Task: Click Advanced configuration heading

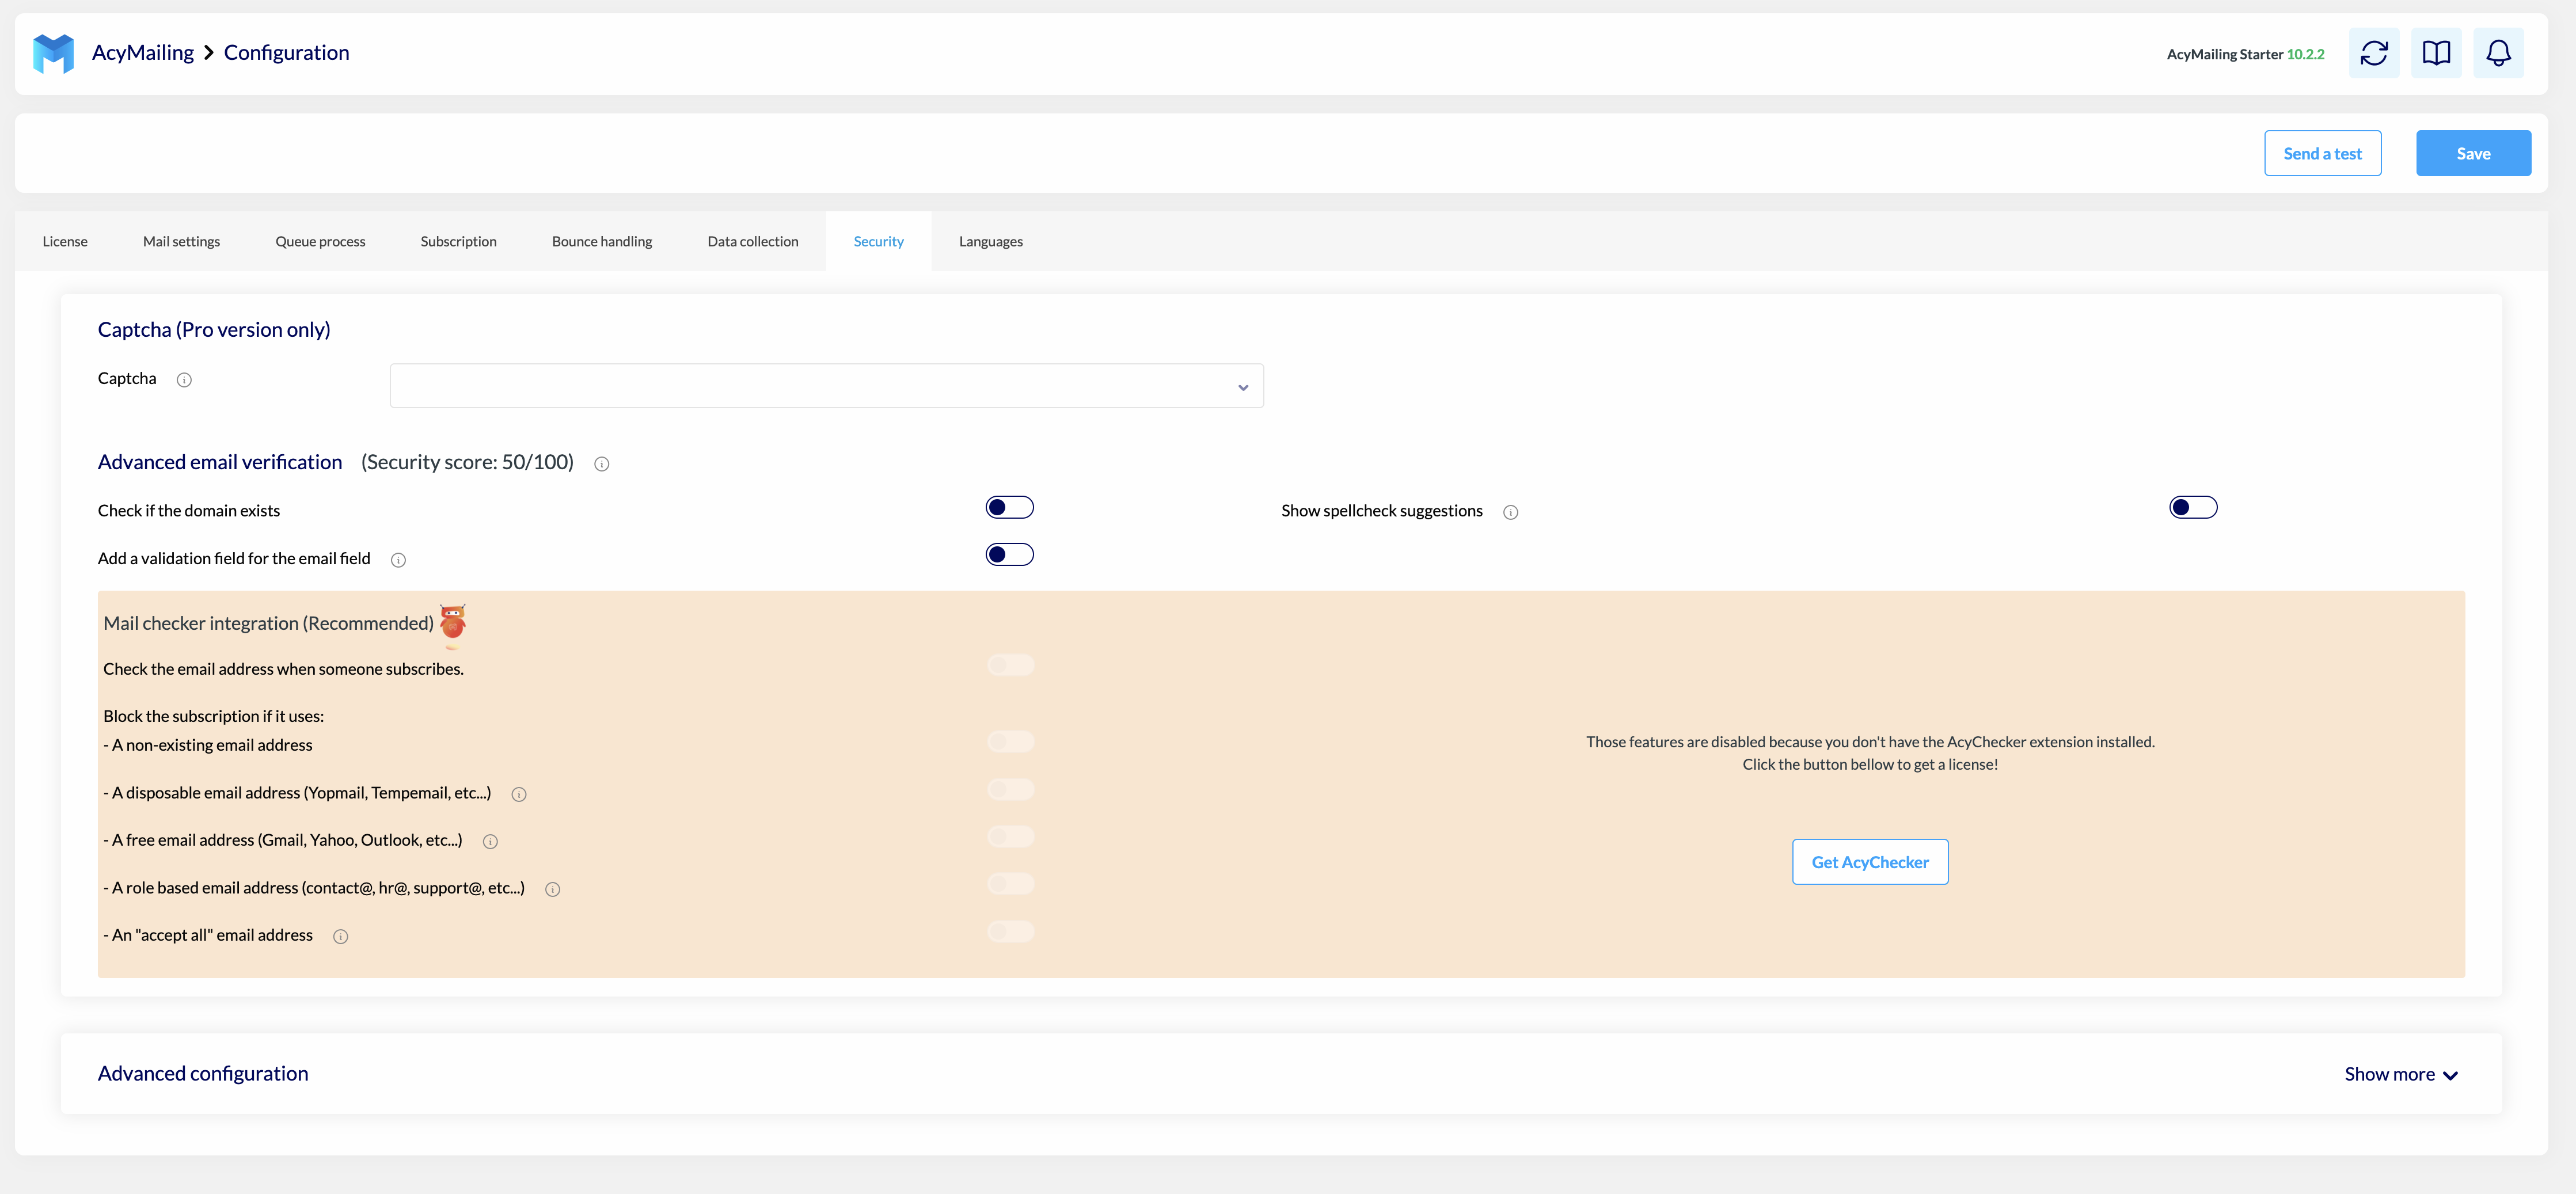Action: point(203,1073)
